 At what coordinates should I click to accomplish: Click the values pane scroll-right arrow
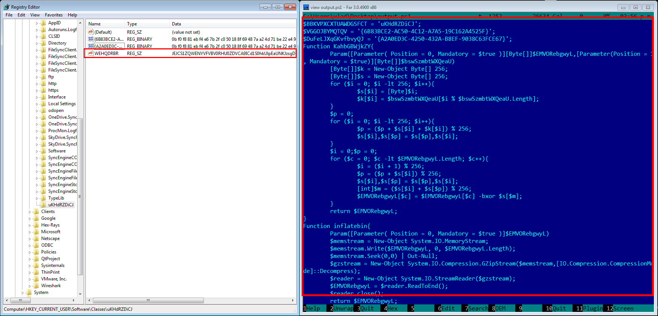coord(293,300)
